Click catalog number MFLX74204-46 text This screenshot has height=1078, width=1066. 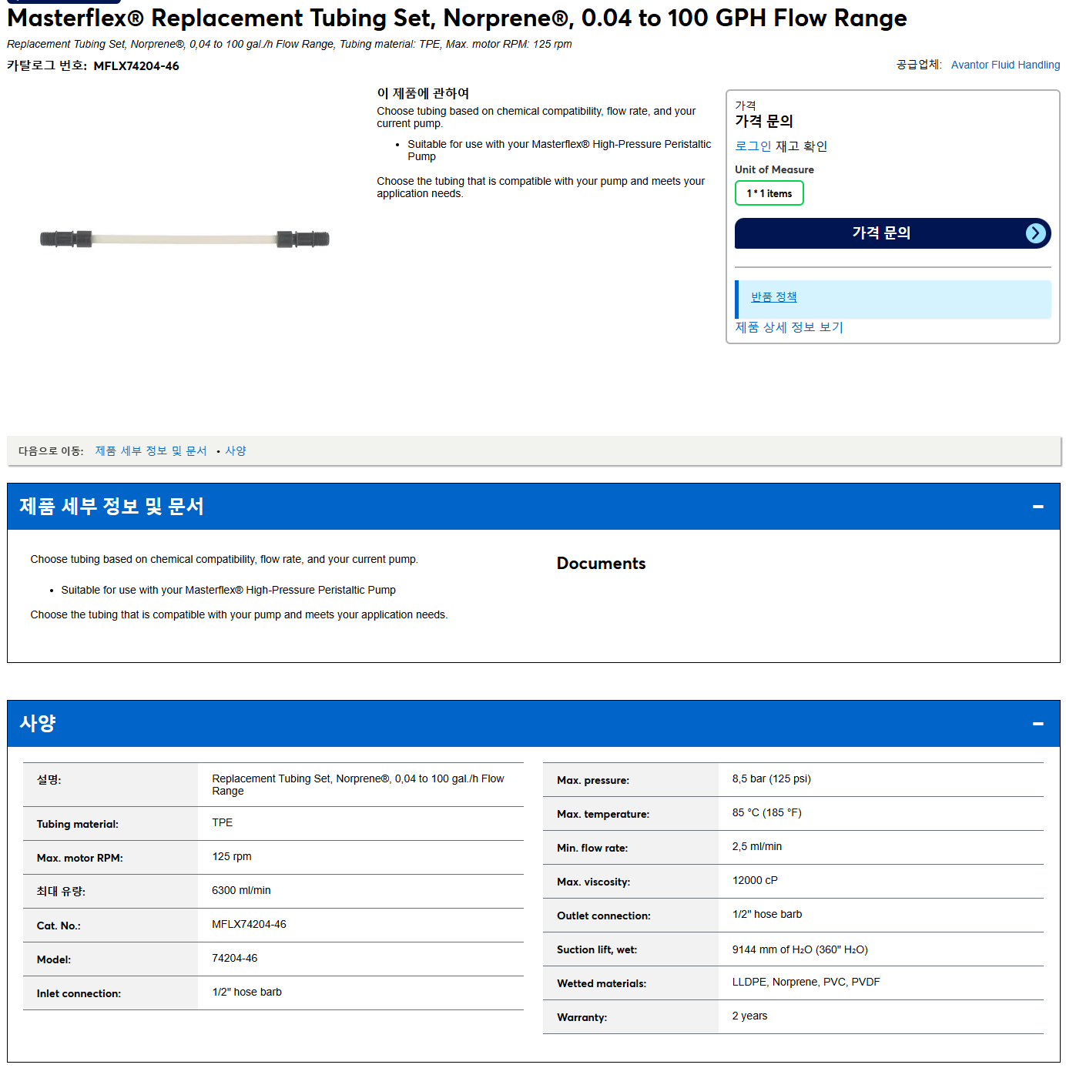pyautogui.click(x=136, y=66)
